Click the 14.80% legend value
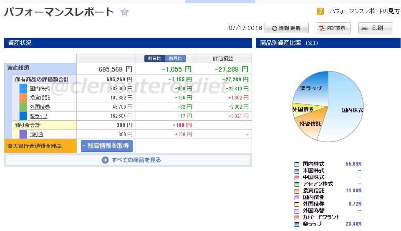The height and width of the screenshot is (231, 401). [353, 191]
